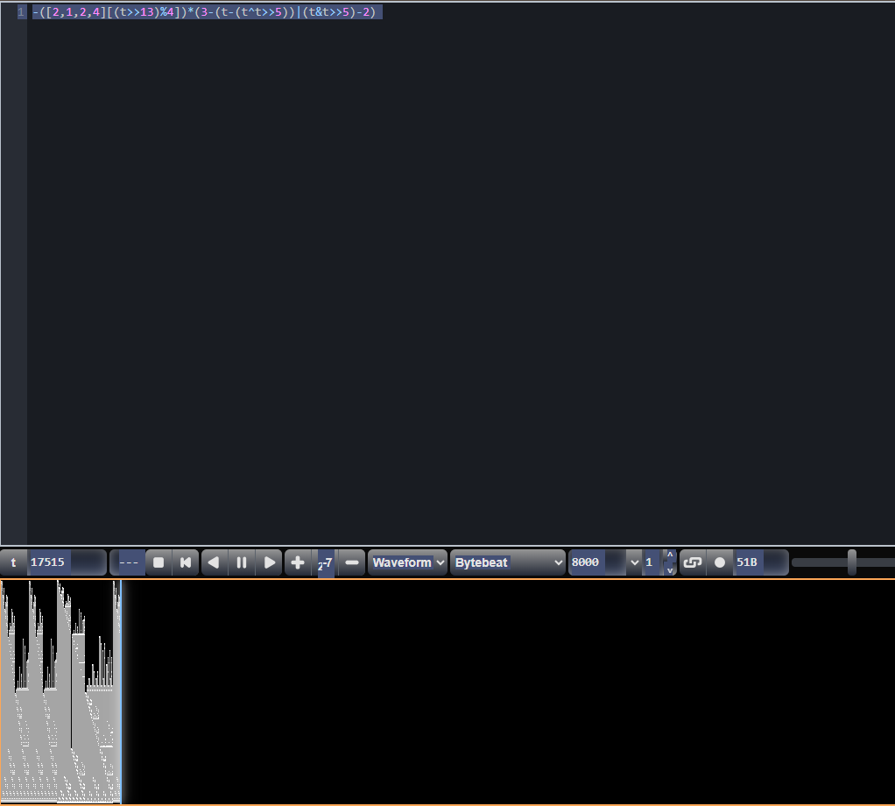895x806 pixels.
Task: Open the Waveform draw mode dropdown
Action: pyautogui.click(x=407, y=562)
